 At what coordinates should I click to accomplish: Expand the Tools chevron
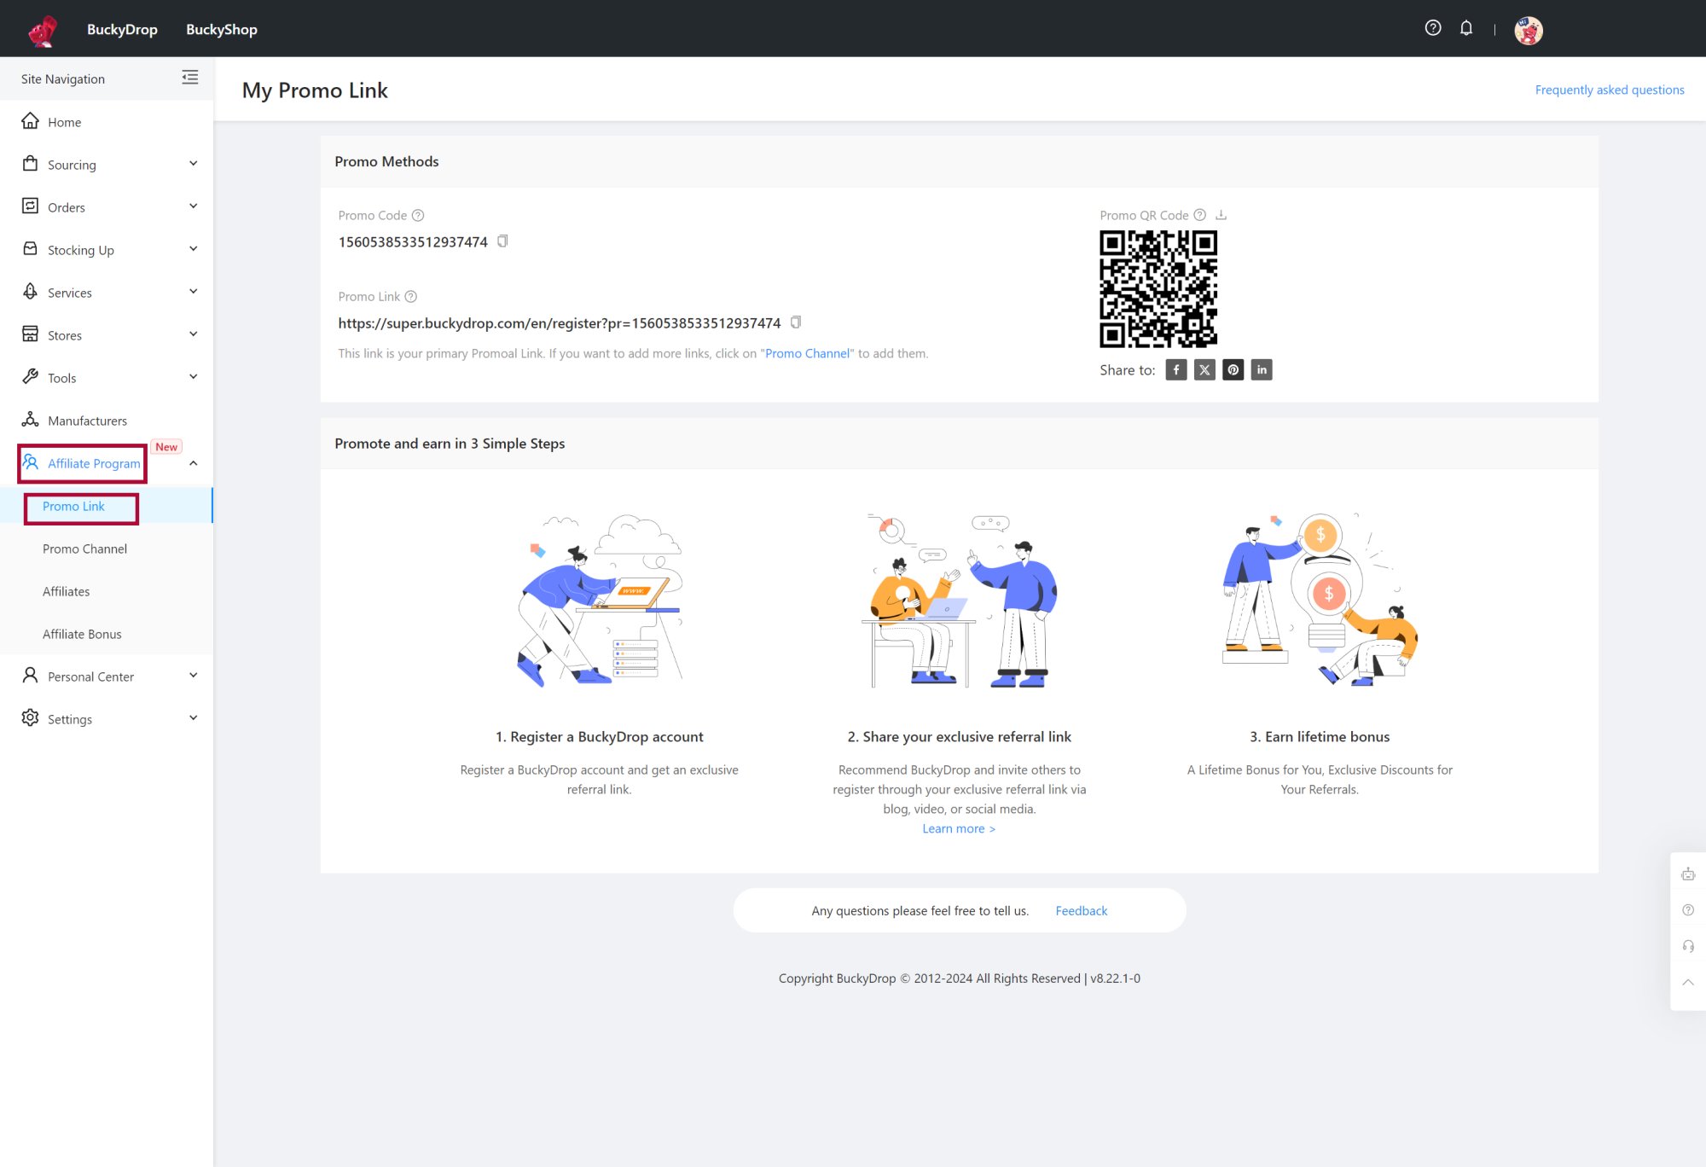(194, 377)
